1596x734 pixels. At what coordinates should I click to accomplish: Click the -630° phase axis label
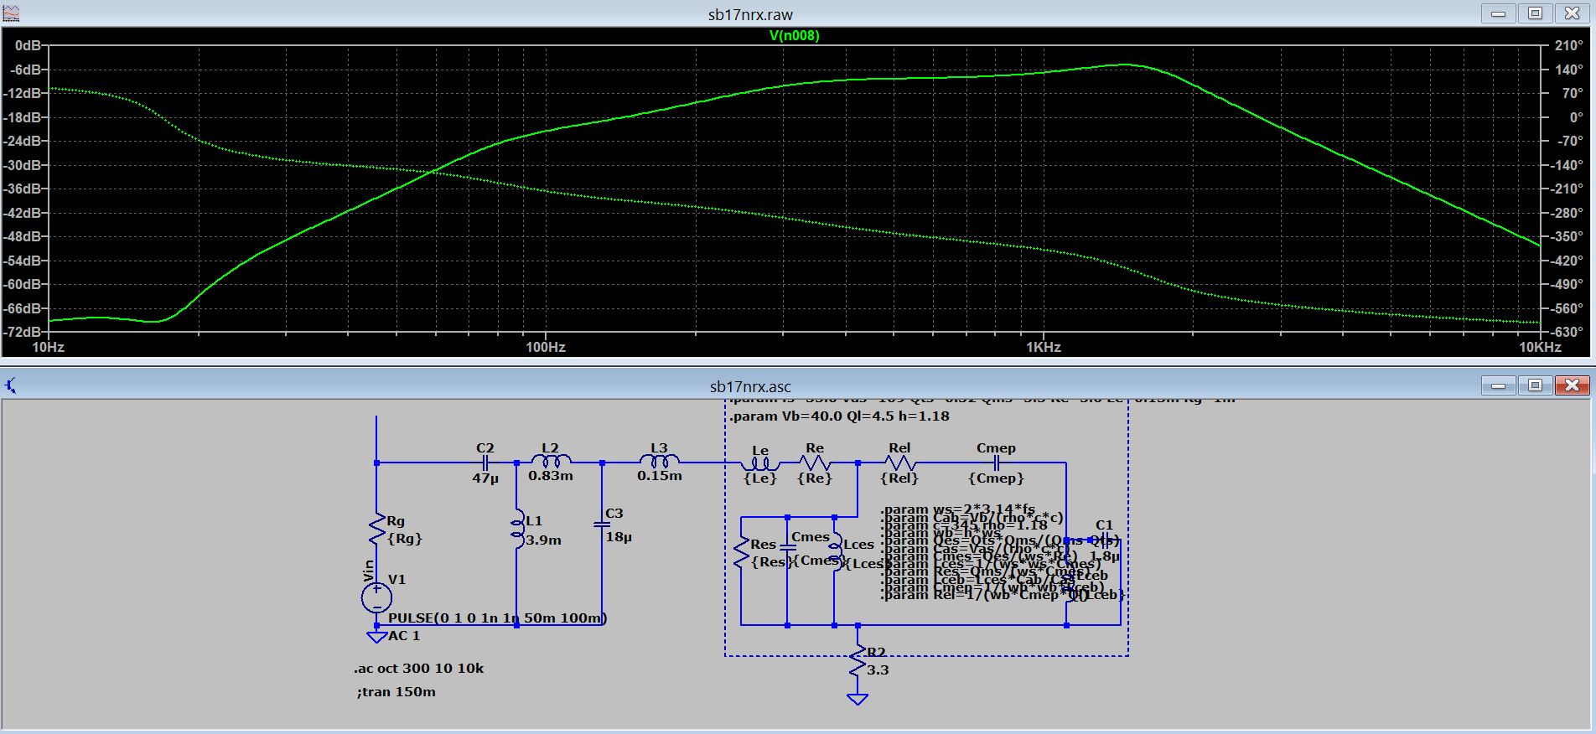1565,333
